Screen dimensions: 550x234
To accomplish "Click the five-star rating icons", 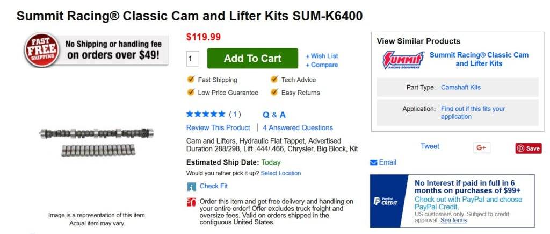I will pos(206,114).
